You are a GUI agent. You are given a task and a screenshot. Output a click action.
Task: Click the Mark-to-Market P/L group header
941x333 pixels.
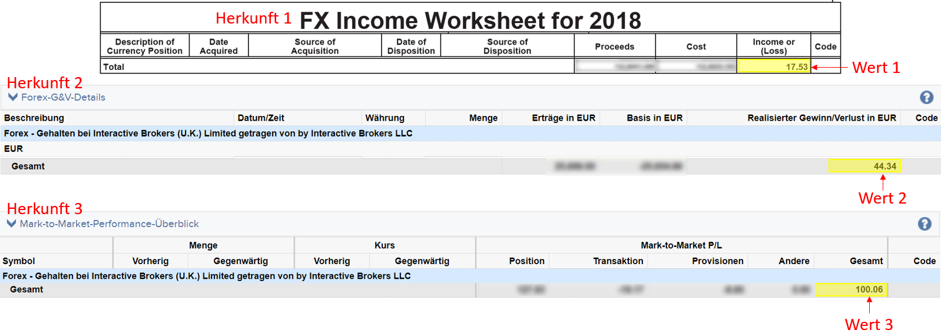click(681, 245)
